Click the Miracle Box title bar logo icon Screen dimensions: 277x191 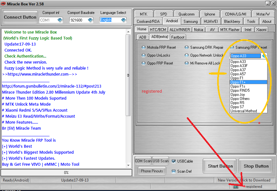3,4
